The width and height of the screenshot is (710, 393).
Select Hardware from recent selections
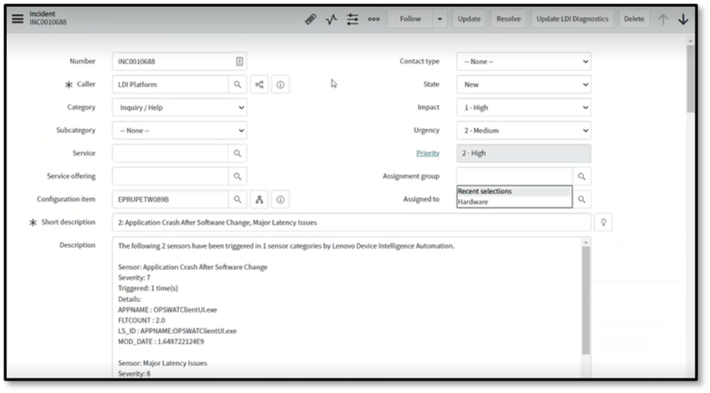(473, 202)
